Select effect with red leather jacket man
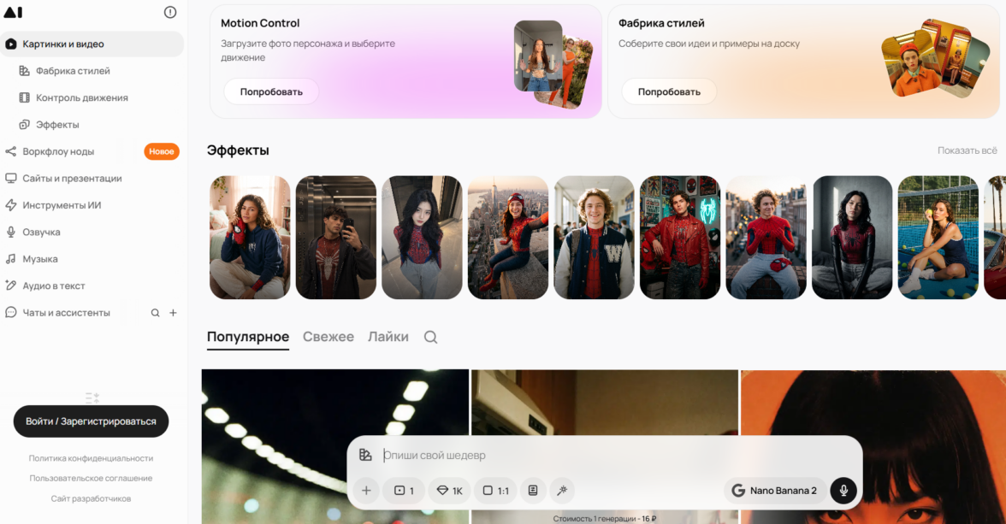This screenshot has width=1006, height=524. click(x=679, y=238)
